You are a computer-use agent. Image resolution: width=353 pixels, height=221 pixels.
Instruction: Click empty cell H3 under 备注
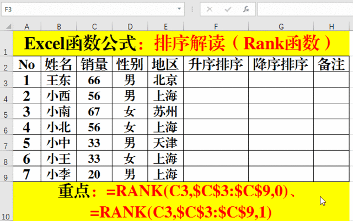pos(331,80)
